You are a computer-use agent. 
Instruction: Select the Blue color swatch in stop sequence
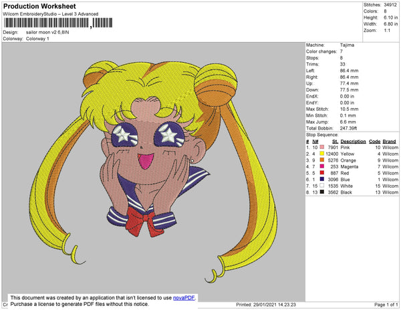(322, 179)
